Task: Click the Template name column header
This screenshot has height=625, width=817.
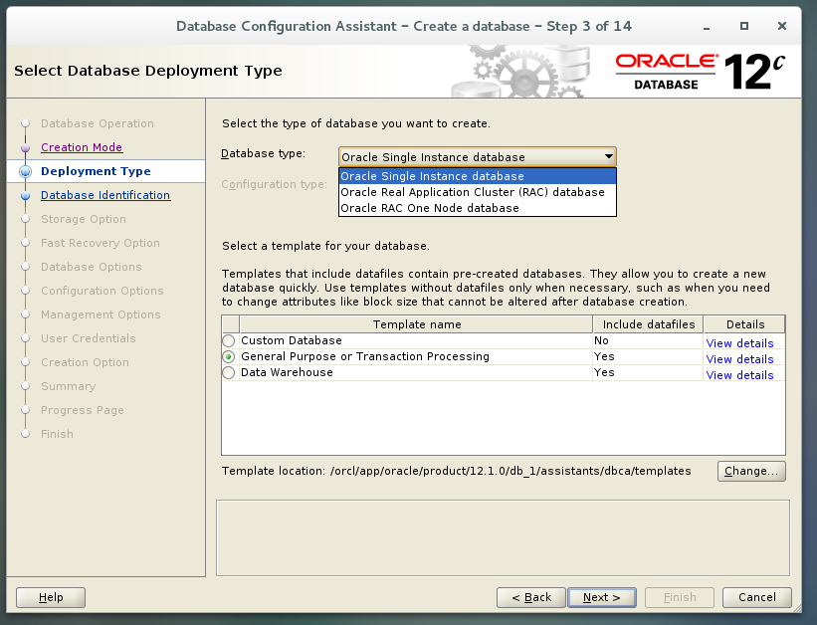Action: 416,323
